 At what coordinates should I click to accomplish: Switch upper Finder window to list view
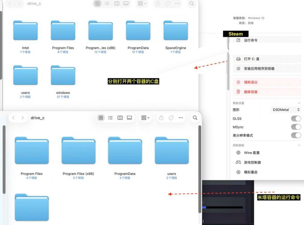coord(107,3)
